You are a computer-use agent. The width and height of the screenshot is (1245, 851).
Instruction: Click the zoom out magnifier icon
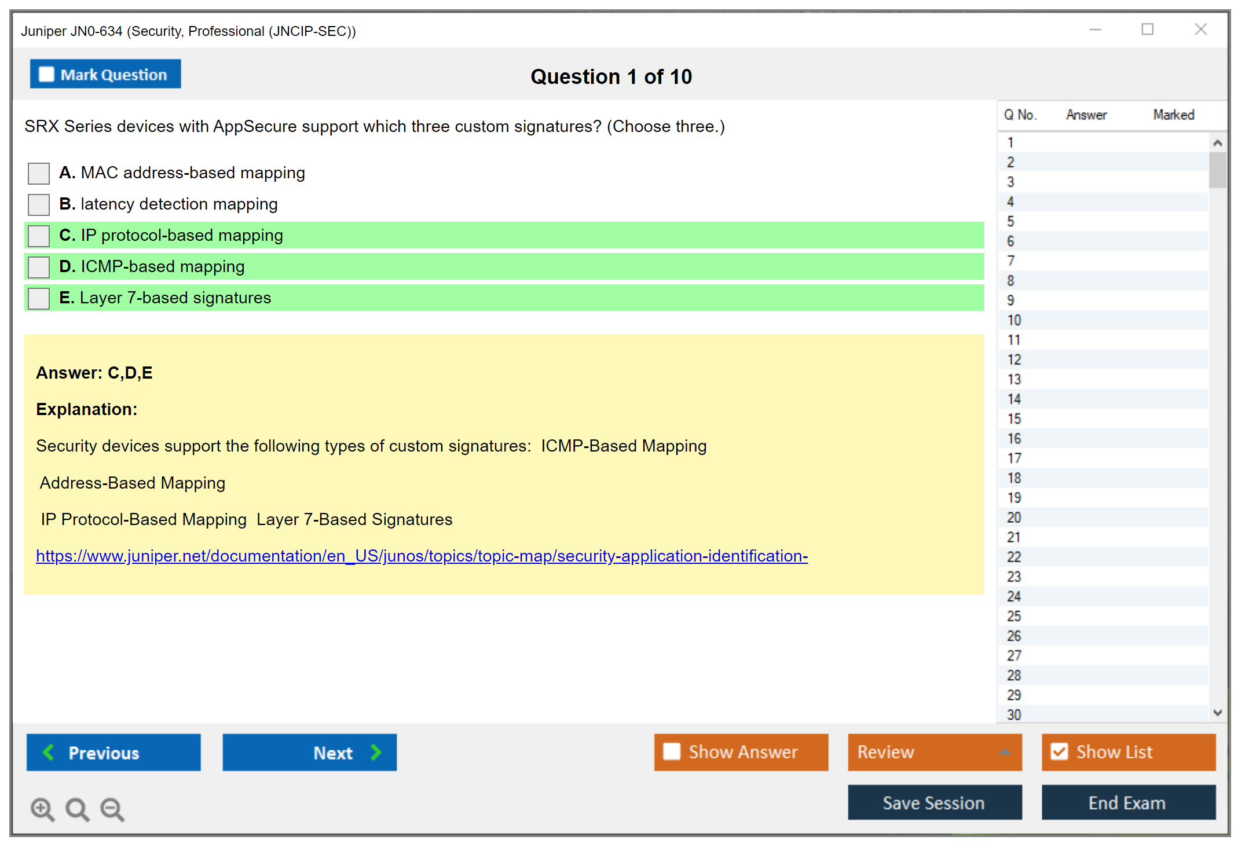(112, 809)
